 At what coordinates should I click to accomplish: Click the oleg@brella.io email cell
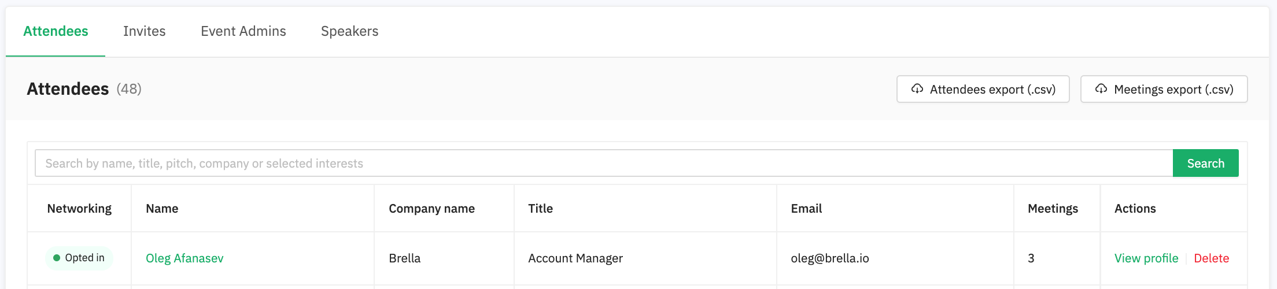pyautogui.click(x=830, y=258)
